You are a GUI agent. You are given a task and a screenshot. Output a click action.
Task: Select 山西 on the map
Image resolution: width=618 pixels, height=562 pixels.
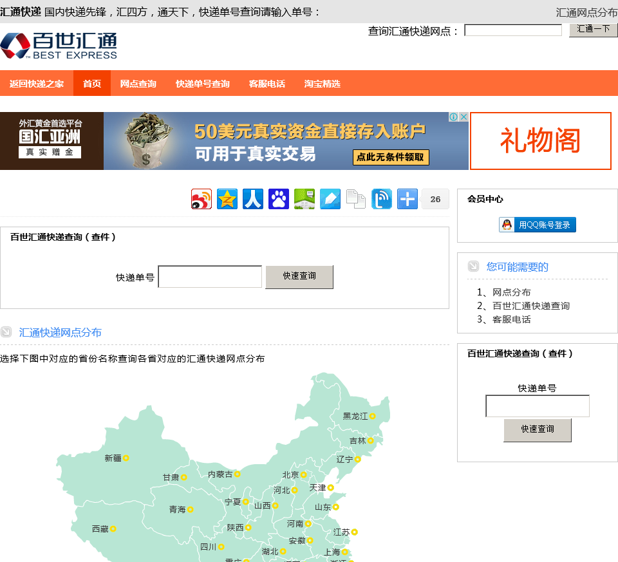266,505
